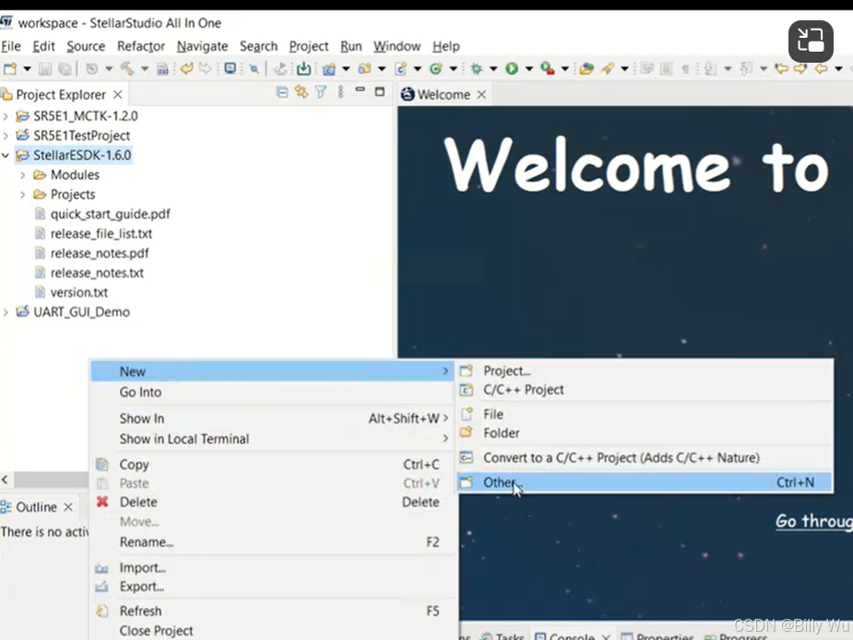
Task: Click the Open Terminal monitor icon
Action: coord(231,69)
